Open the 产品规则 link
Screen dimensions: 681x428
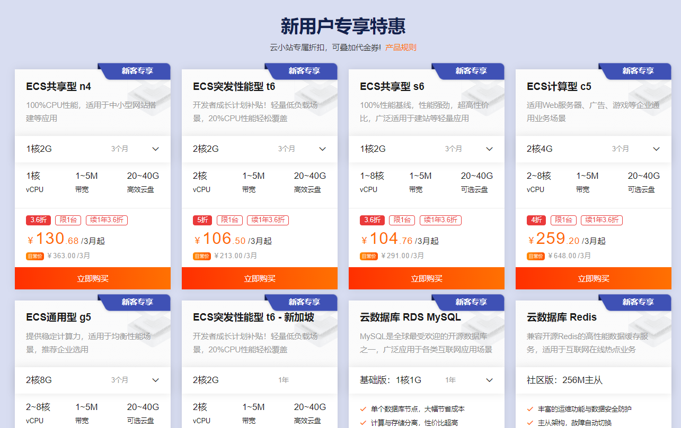click(x=401, y=48)
